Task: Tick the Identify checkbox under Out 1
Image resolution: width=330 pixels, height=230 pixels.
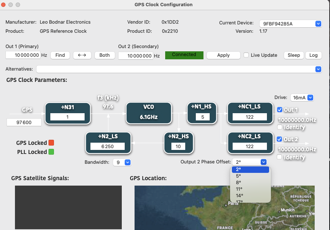Action: point(280,127)
